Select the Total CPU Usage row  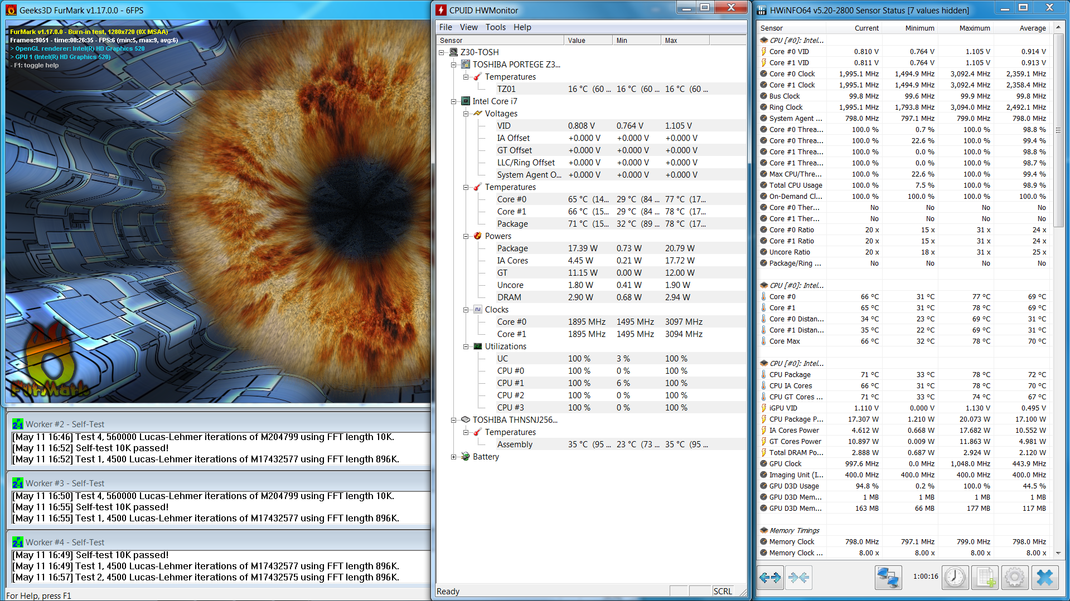point(904,185)
